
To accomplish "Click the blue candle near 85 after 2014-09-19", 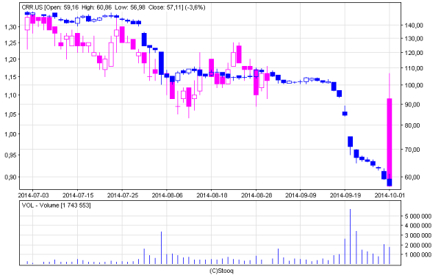I will click(x=345, y=114).
